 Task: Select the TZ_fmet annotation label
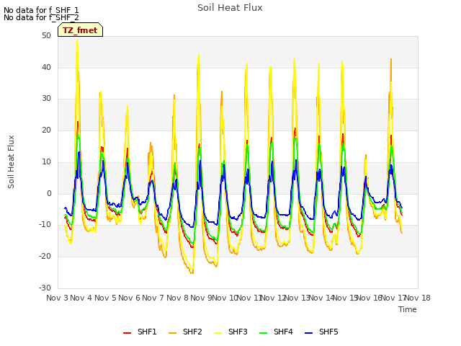tap(80, 30)
